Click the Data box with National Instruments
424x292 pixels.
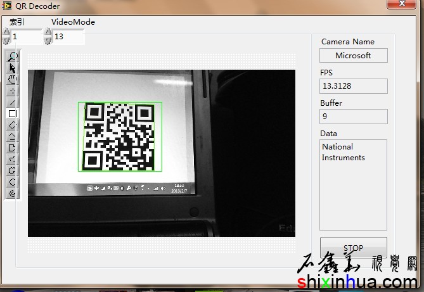[x=353, y=185]
